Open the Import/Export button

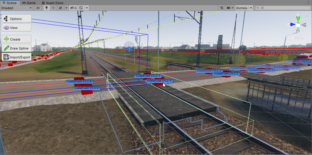17,57
